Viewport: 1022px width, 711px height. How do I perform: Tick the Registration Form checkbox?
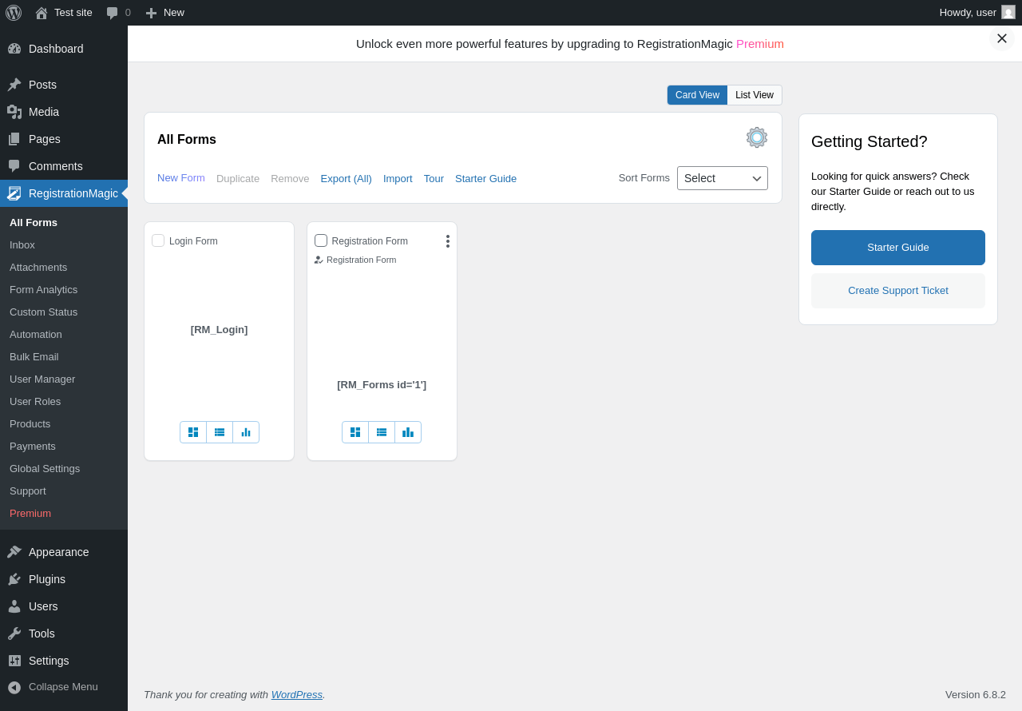(x=321, y=240)
